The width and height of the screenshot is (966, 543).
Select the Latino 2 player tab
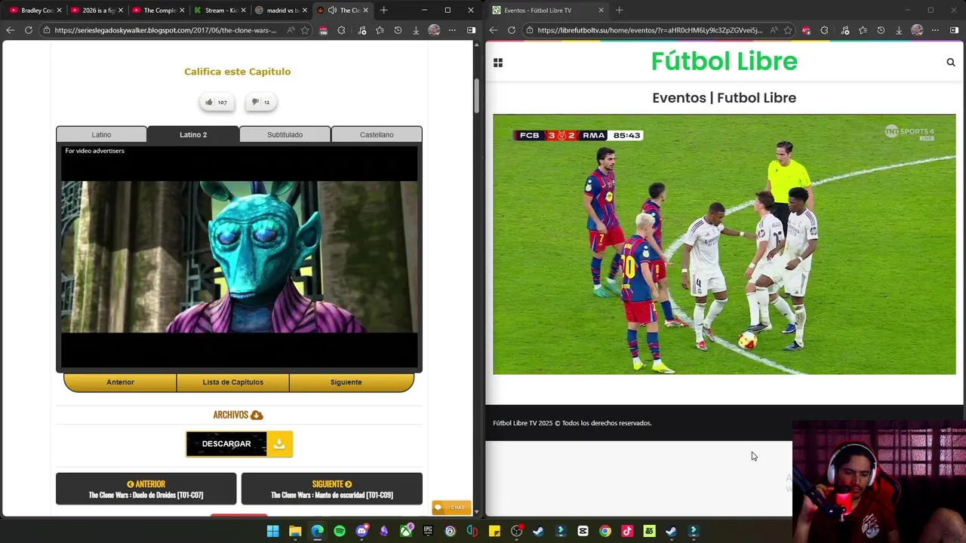coord(193,134)
